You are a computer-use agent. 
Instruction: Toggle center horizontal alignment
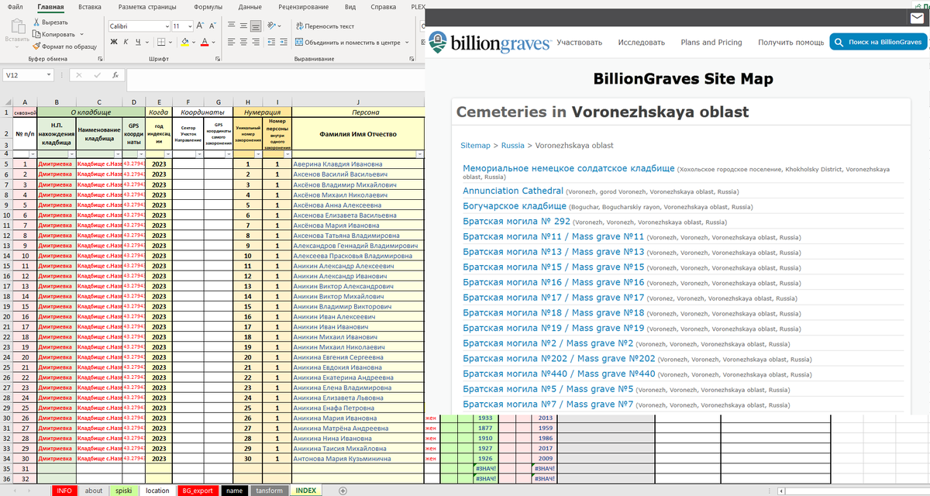coord(243,42)
